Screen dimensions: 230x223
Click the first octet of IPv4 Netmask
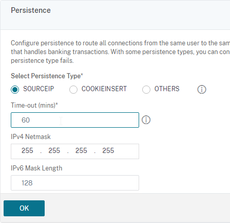coord(27,151)
